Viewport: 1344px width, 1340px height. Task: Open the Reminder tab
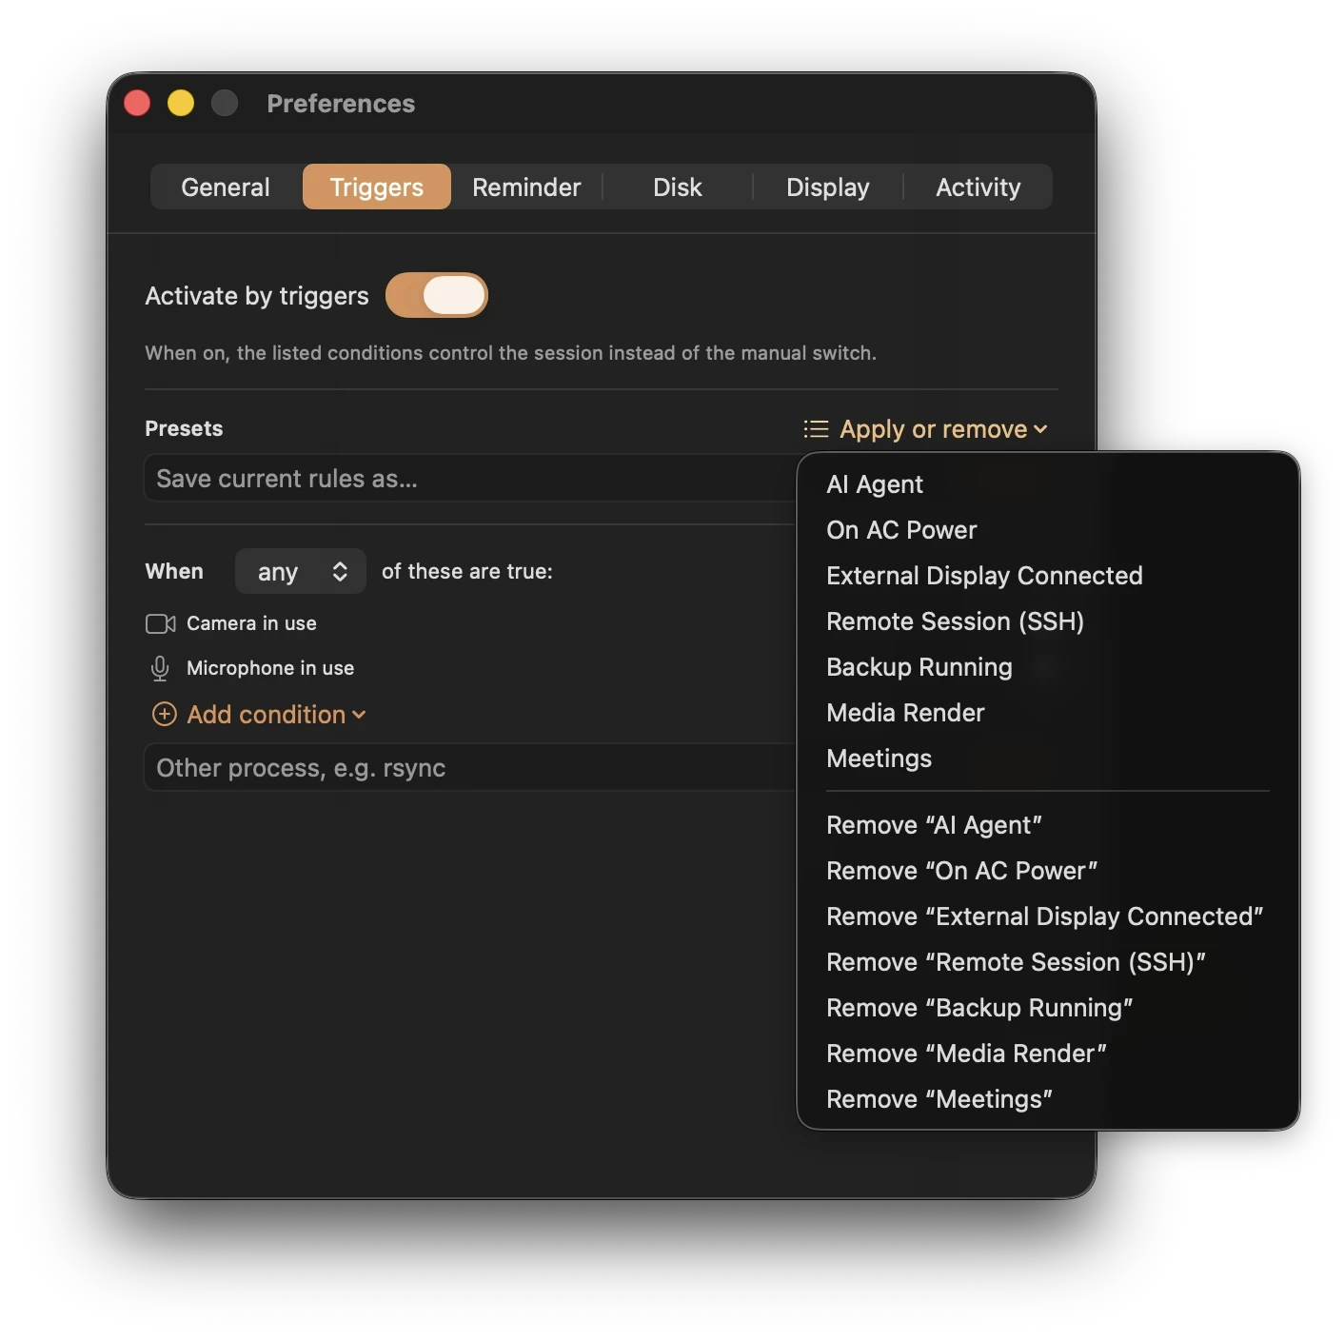[x=526, y=187]
